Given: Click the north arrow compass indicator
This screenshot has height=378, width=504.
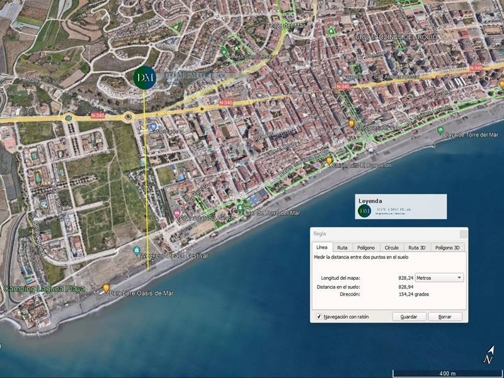Looking at the screenshot, I should pos(488,355).
